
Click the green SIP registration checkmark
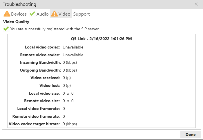click(x=6, y=29)
